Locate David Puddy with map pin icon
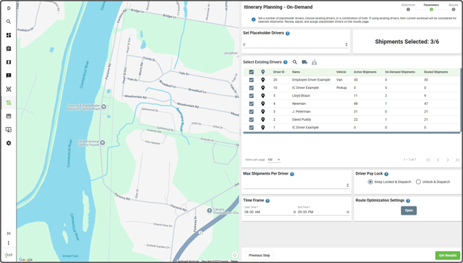The height and width of the screenshot is (263, 463). 263,119
